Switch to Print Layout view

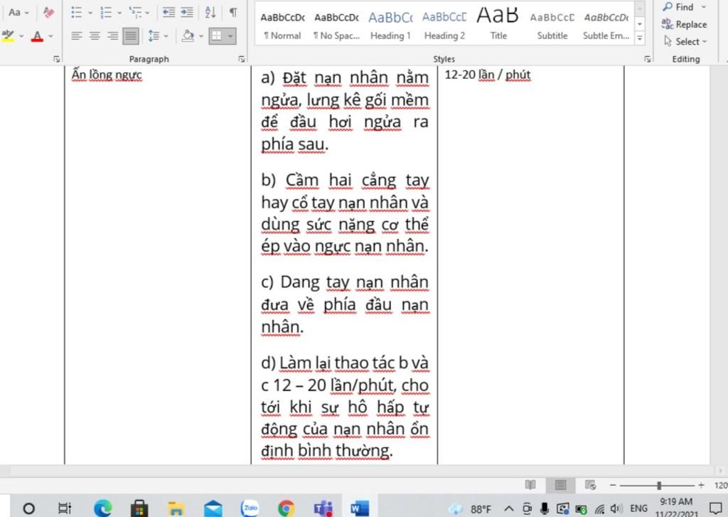pos(560,485)
